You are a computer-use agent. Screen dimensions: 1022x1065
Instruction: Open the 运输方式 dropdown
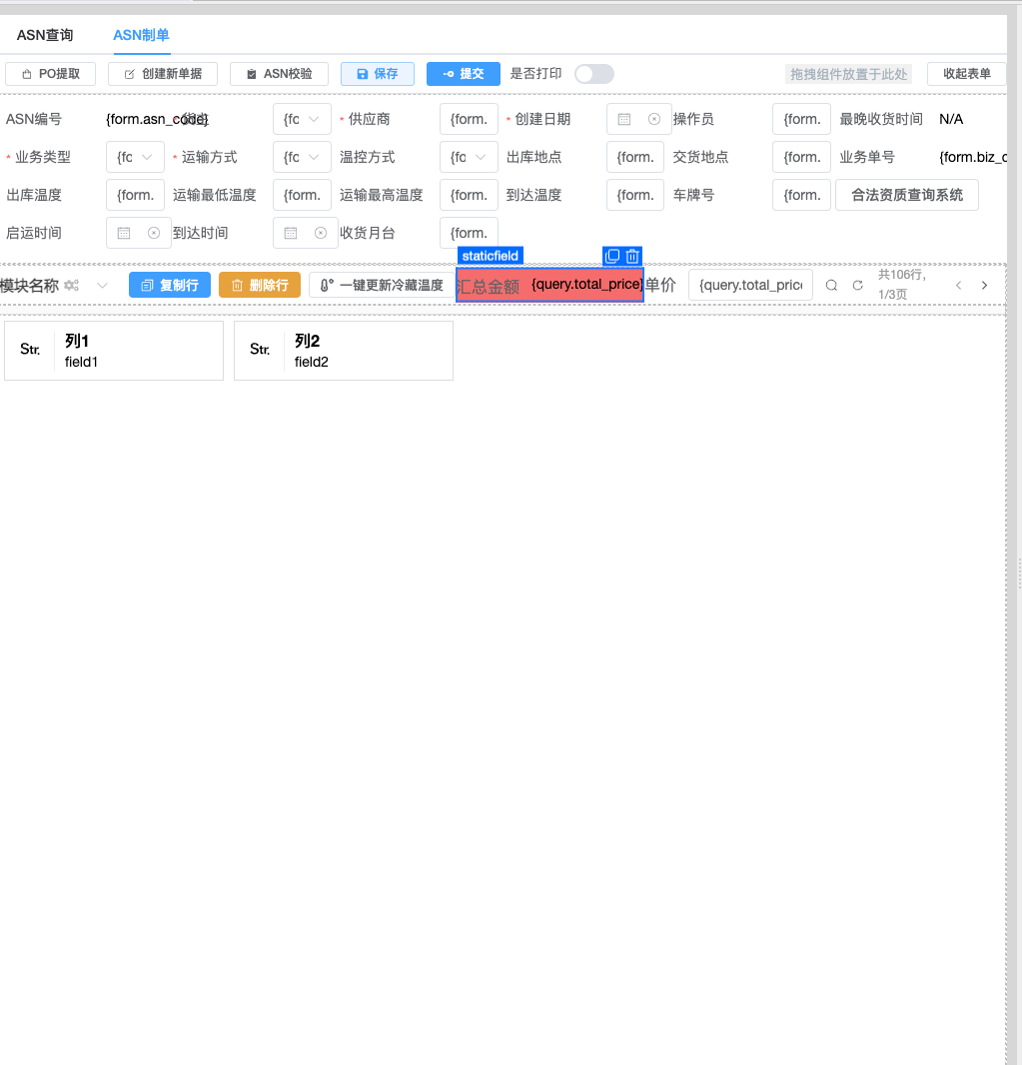[302, 157]
